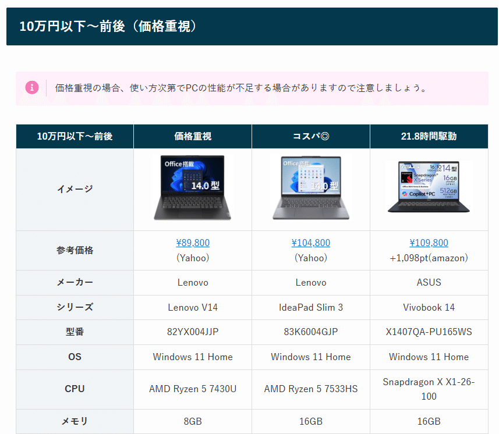Viewport: 499px width, 434px height.
Task: Click the (Yahoo) text under ¥89,800
Action: point(193,258)
